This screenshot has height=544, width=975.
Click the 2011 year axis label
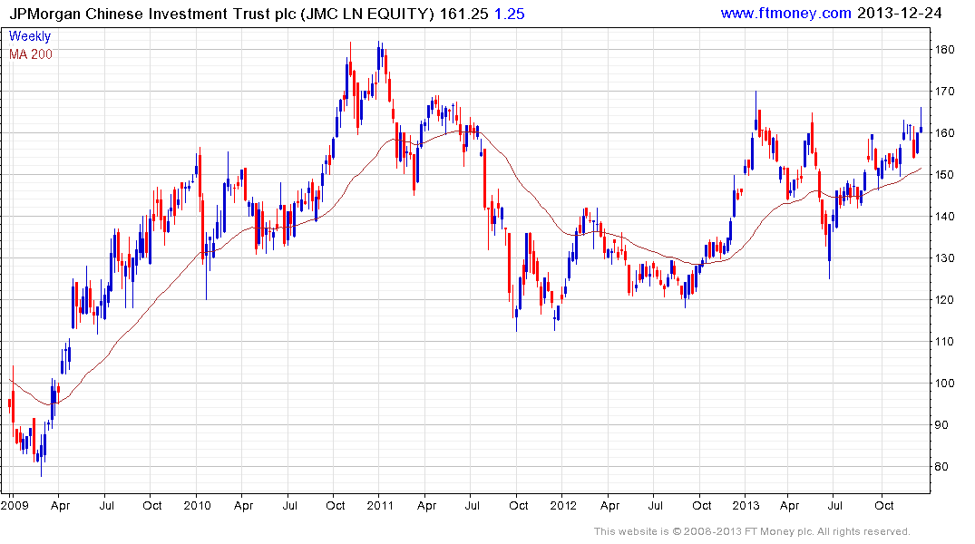pos(380,505)
